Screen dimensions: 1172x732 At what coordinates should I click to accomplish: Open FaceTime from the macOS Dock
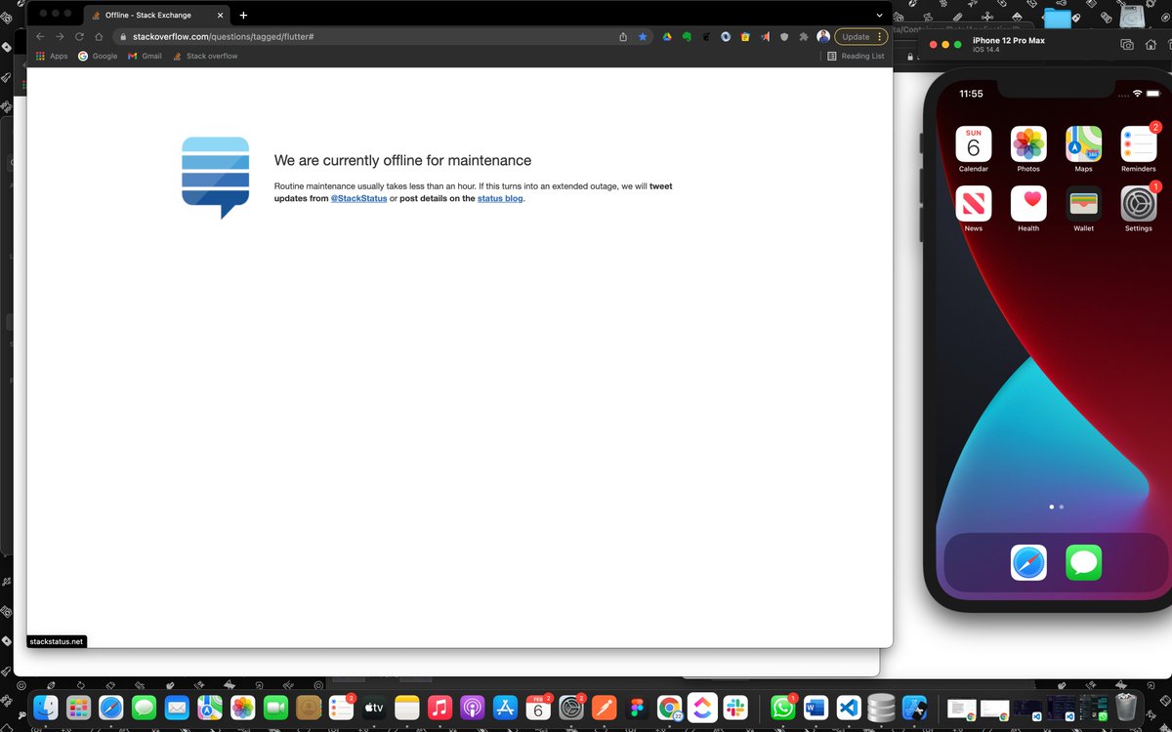[275, 708]
